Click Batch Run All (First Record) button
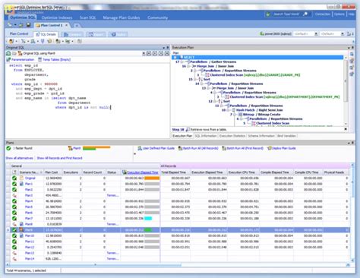This screenshot has width=360, height=278. click(242, 148)
